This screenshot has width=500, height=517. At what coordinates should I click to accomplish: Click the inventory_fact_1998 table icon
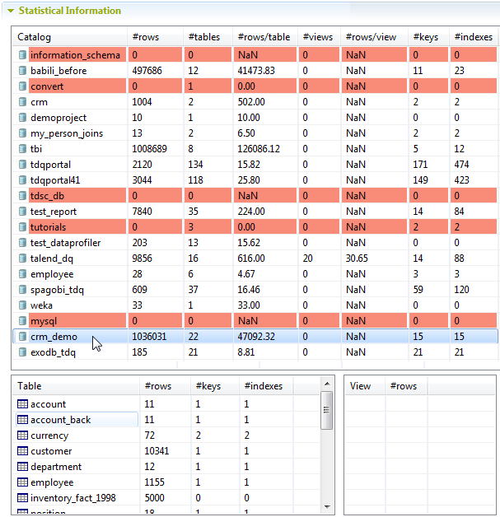click(x=22, y=498)
